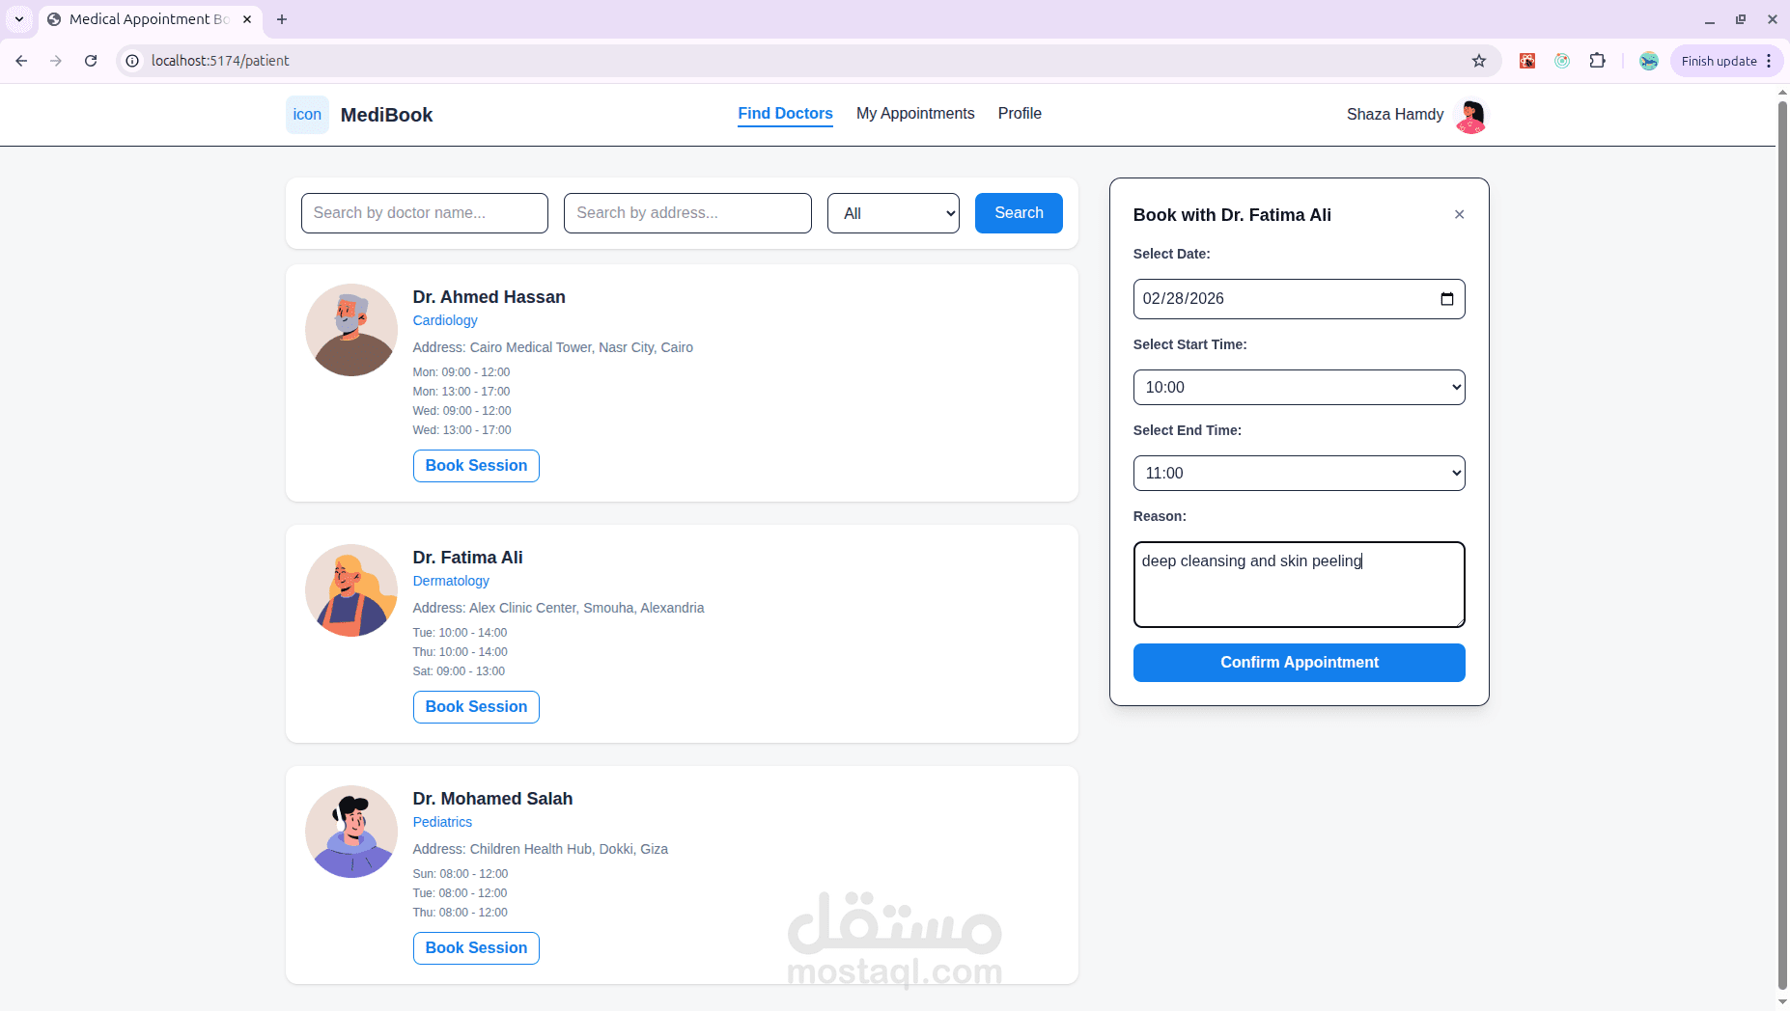Open Dr. Fatima Ali's Dermatology link
The image size is (1790, 1011).
(450, 581)
